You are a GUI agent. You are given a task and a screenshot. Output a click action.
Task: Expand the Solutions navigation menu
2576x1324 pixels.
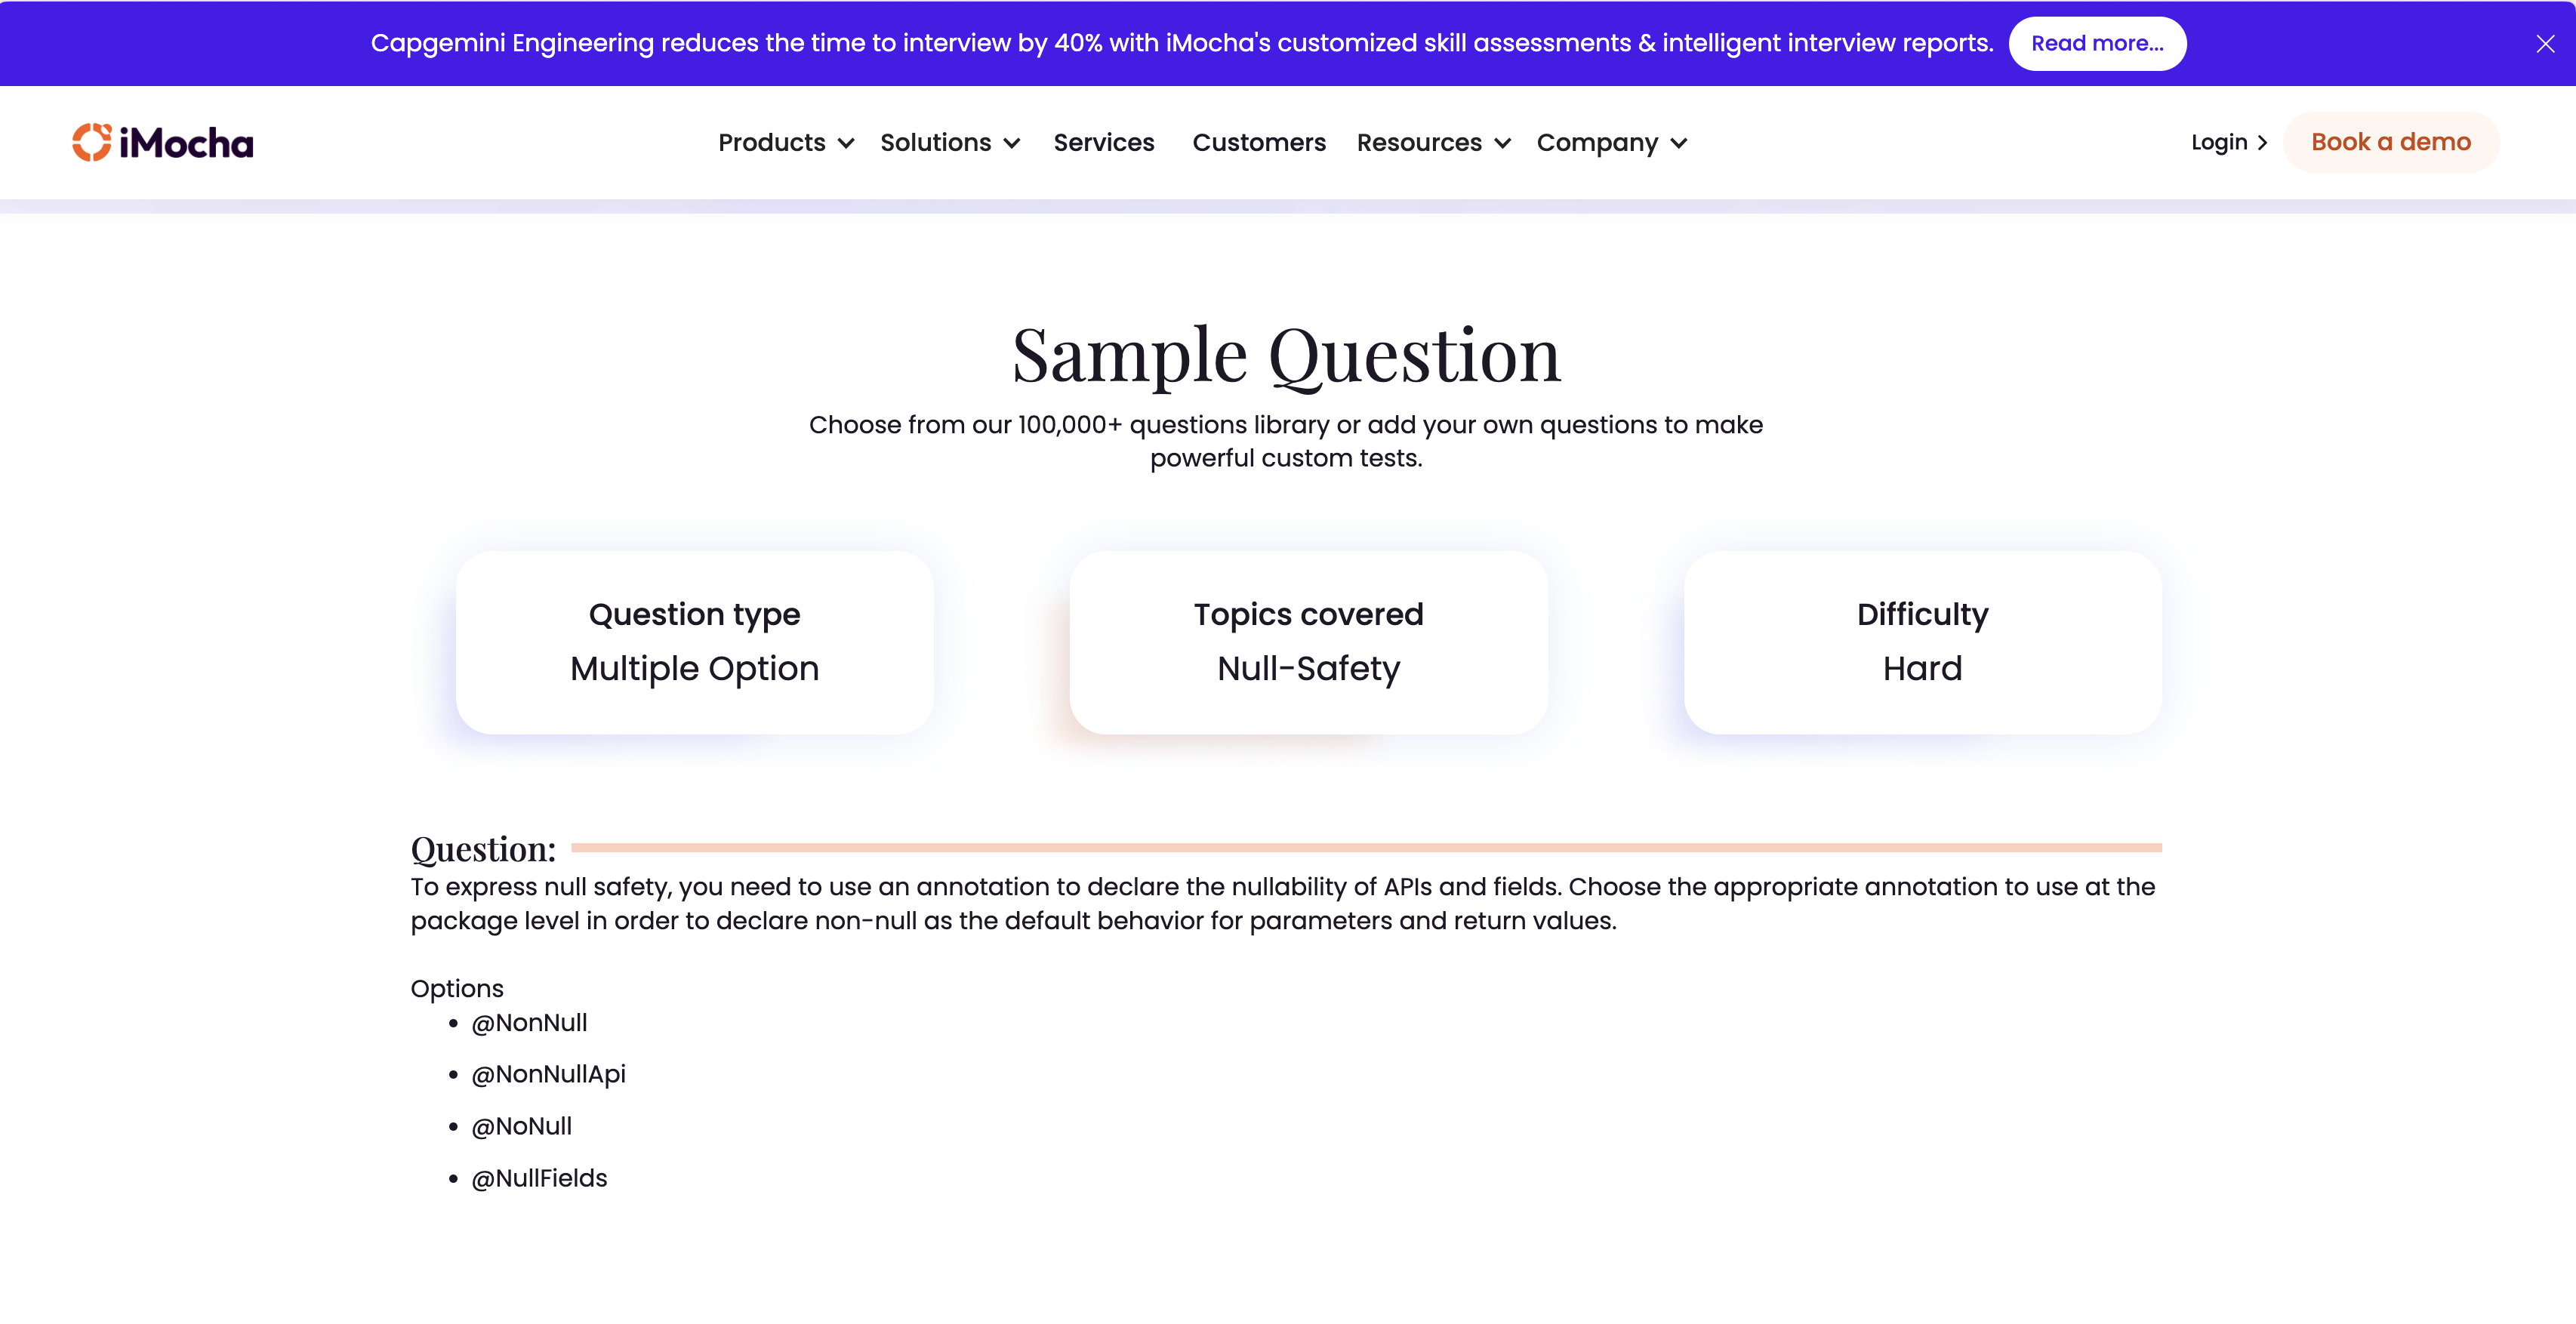[949, 142]
